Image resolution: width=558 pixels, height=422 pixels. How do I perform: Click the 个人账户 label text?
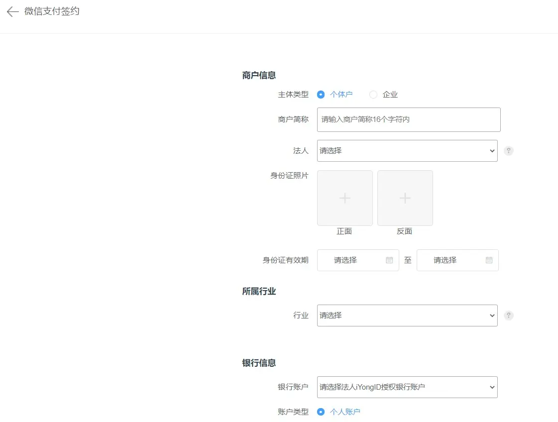click(345, 412)
